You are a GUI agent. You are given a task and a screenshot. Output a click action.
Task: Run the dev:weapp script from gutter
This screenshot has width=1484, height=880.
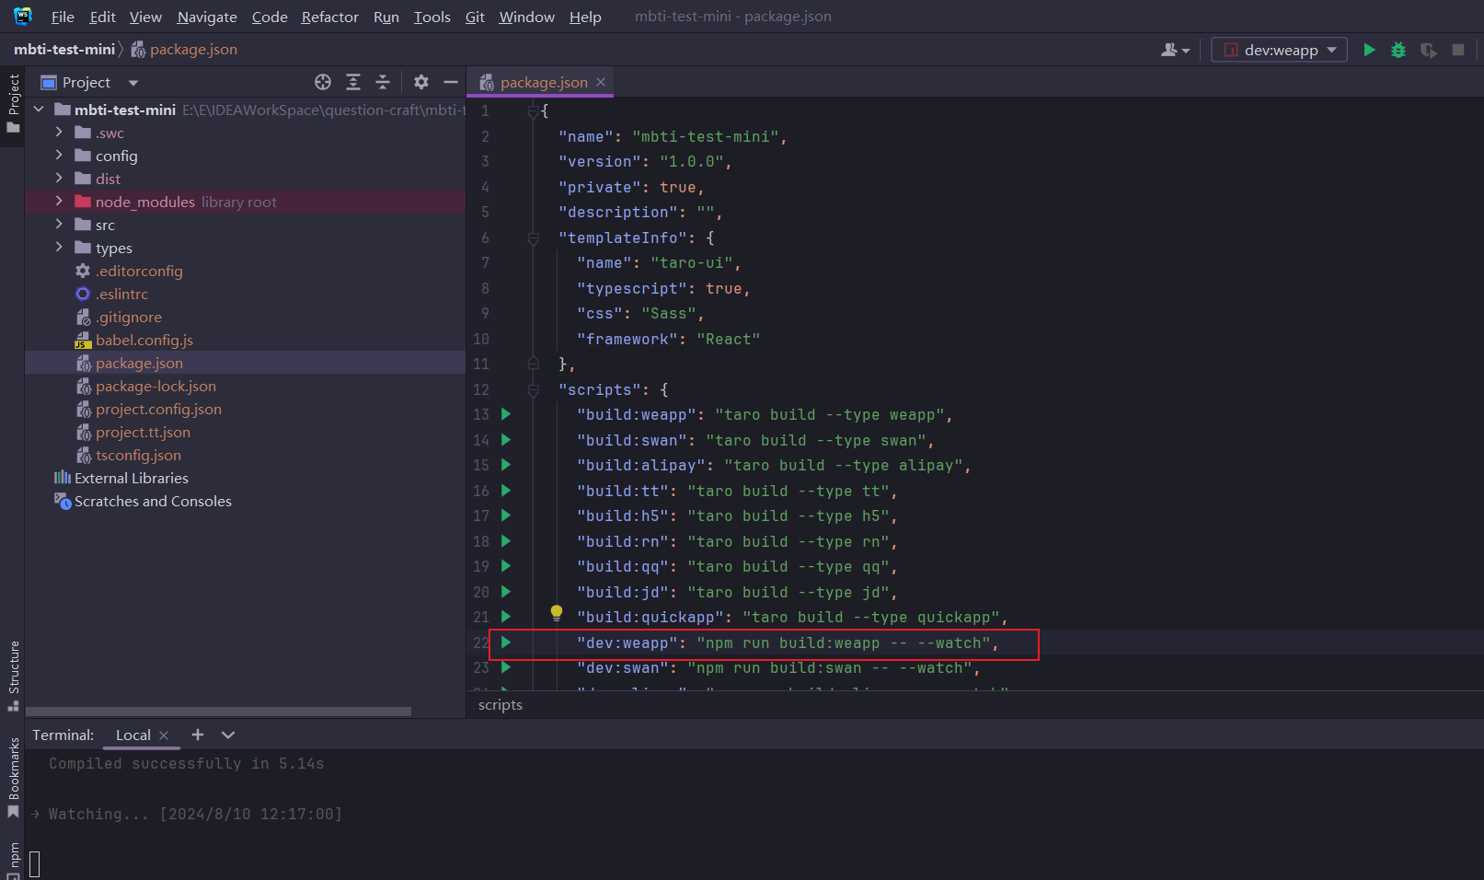(x=506, y=643)
